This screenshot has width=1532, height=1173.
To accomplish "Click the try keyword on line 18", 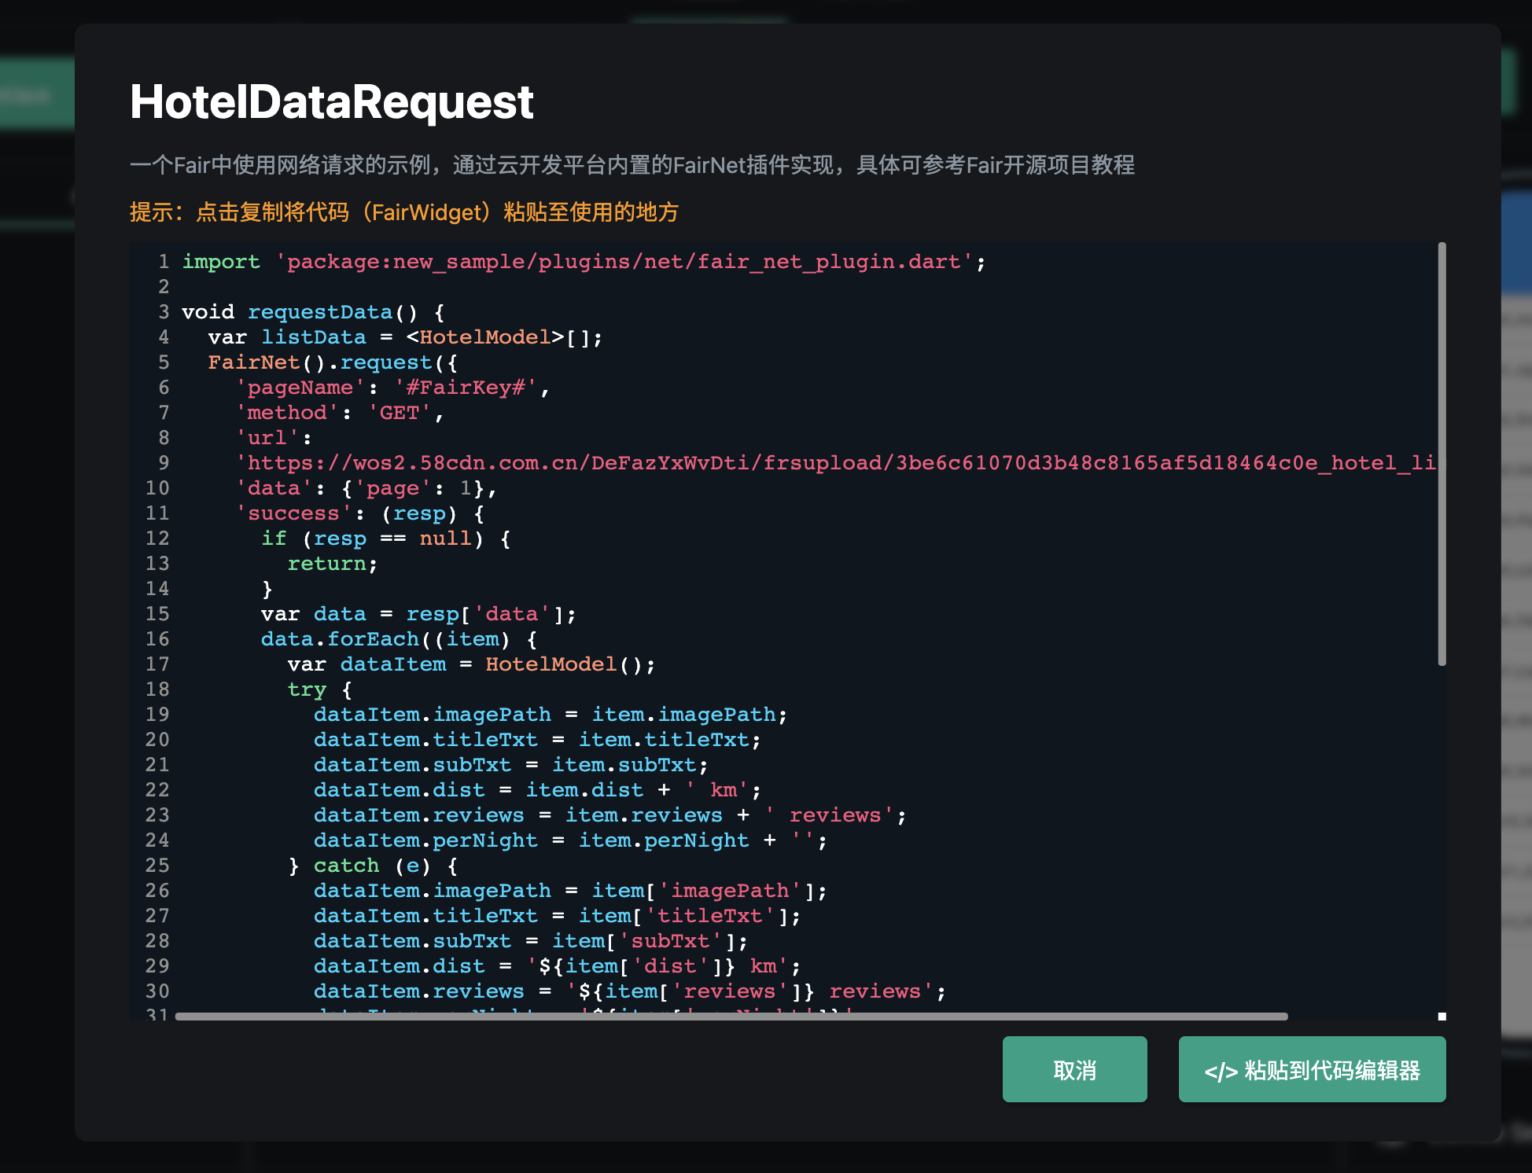I will [x=306, y=689].
